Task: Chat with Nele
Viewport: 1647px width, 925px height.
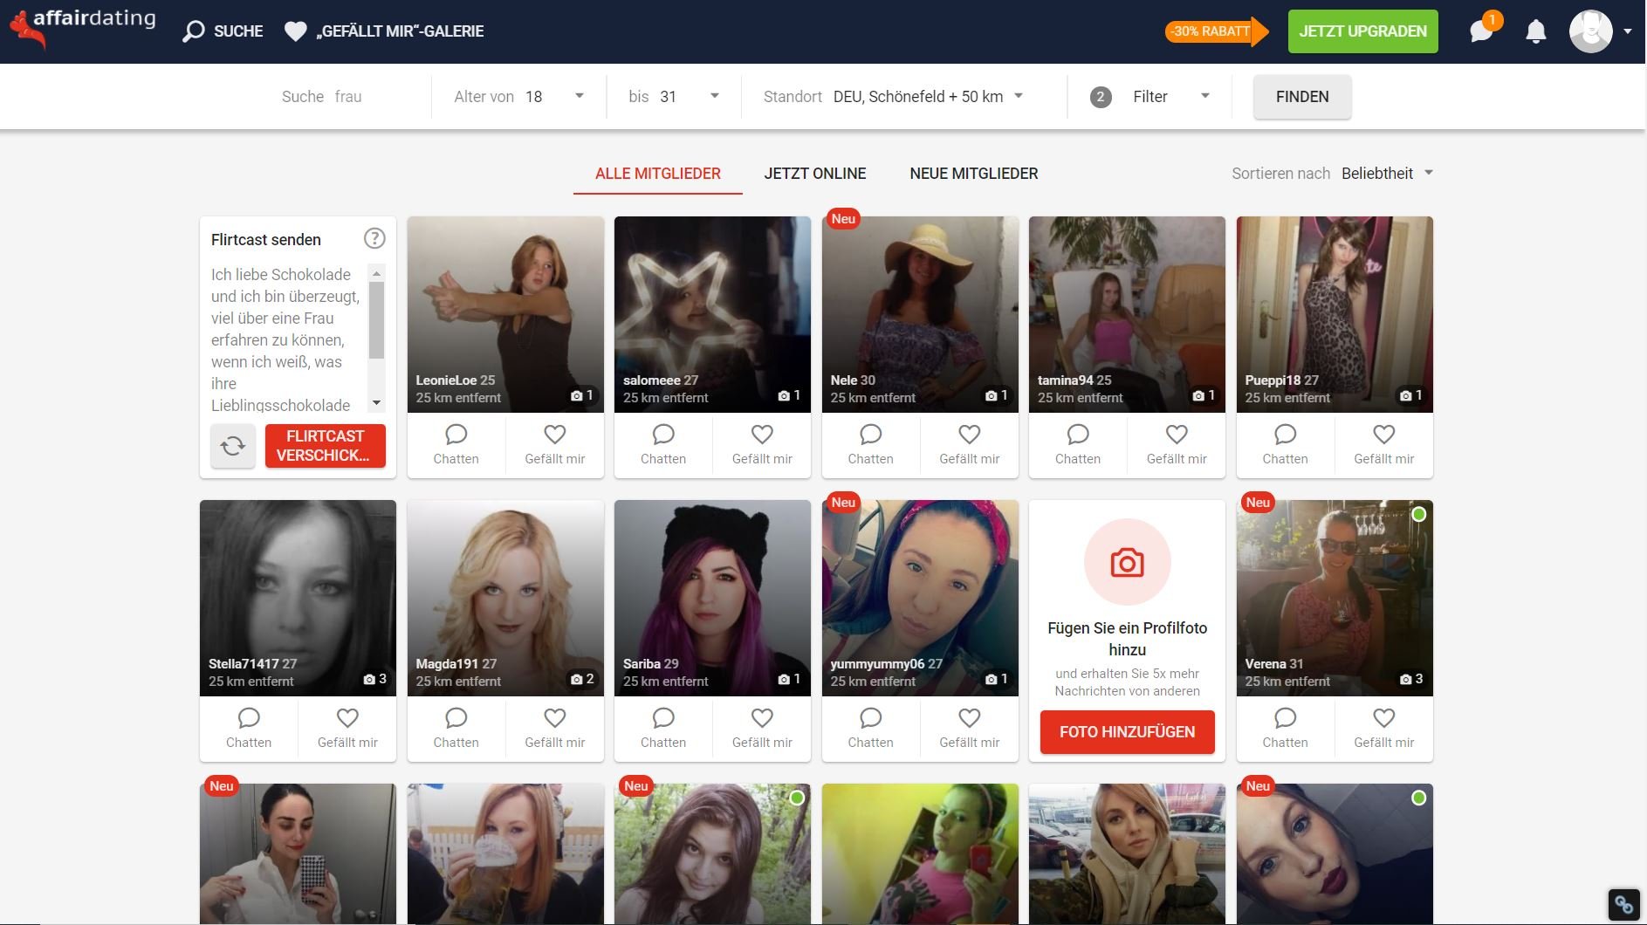Action: point(871,445)
